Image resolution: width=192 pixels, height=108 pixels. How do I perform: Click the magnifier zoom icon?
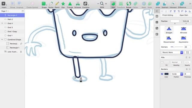[102, 4]
